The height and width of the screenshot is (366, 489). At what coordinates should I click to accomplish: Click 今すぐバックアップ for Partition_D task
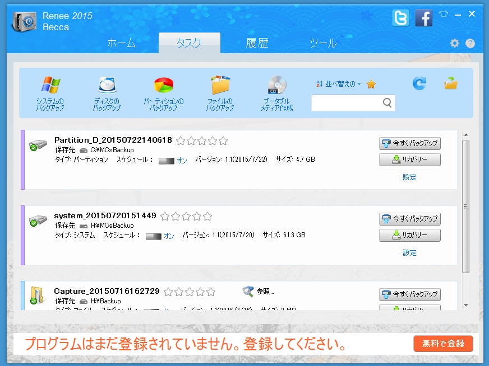(x=410, y=143)
